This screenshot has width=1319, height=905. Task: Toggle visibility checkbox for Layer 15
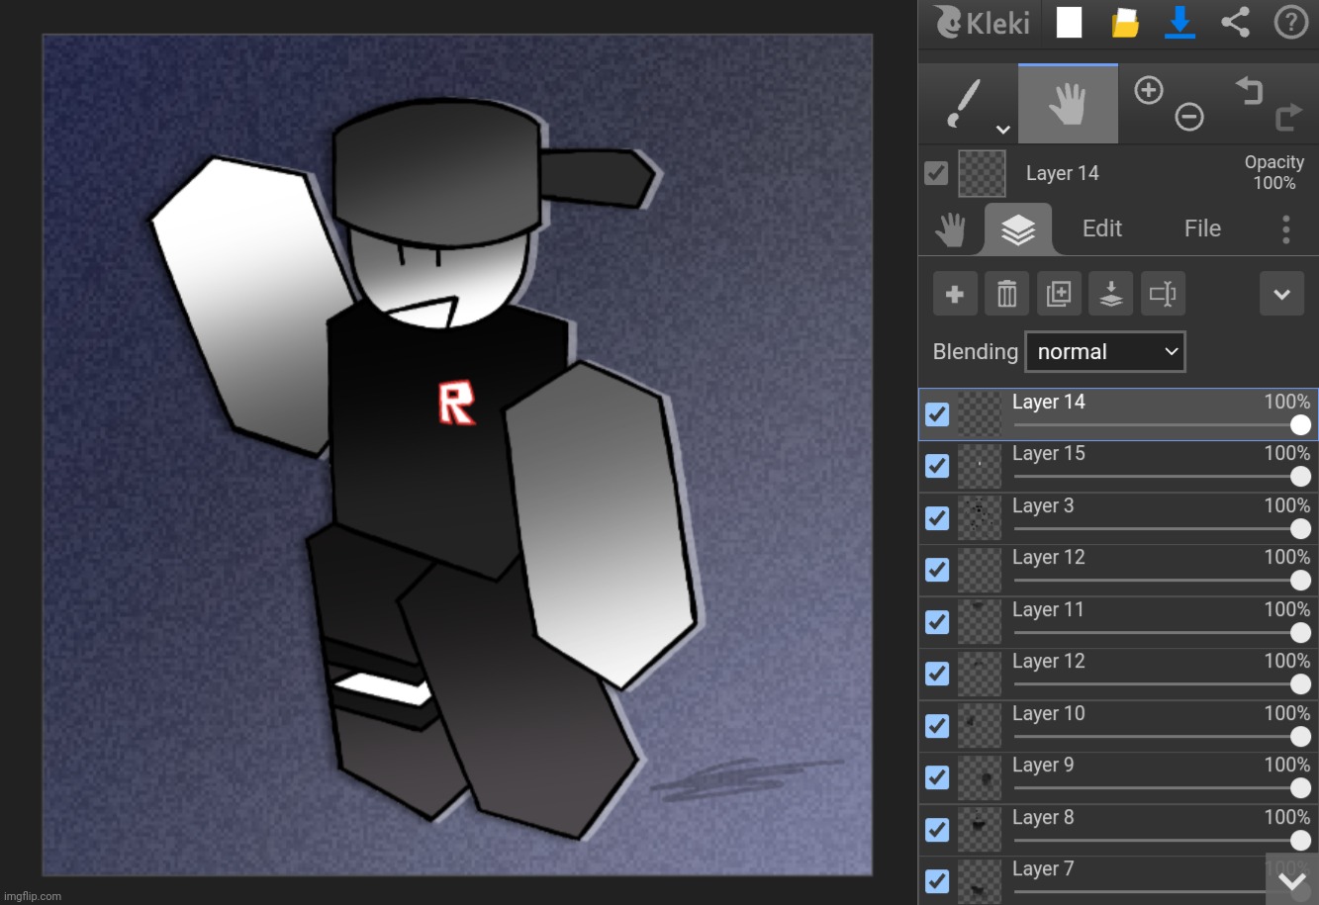tap(937, 466)
